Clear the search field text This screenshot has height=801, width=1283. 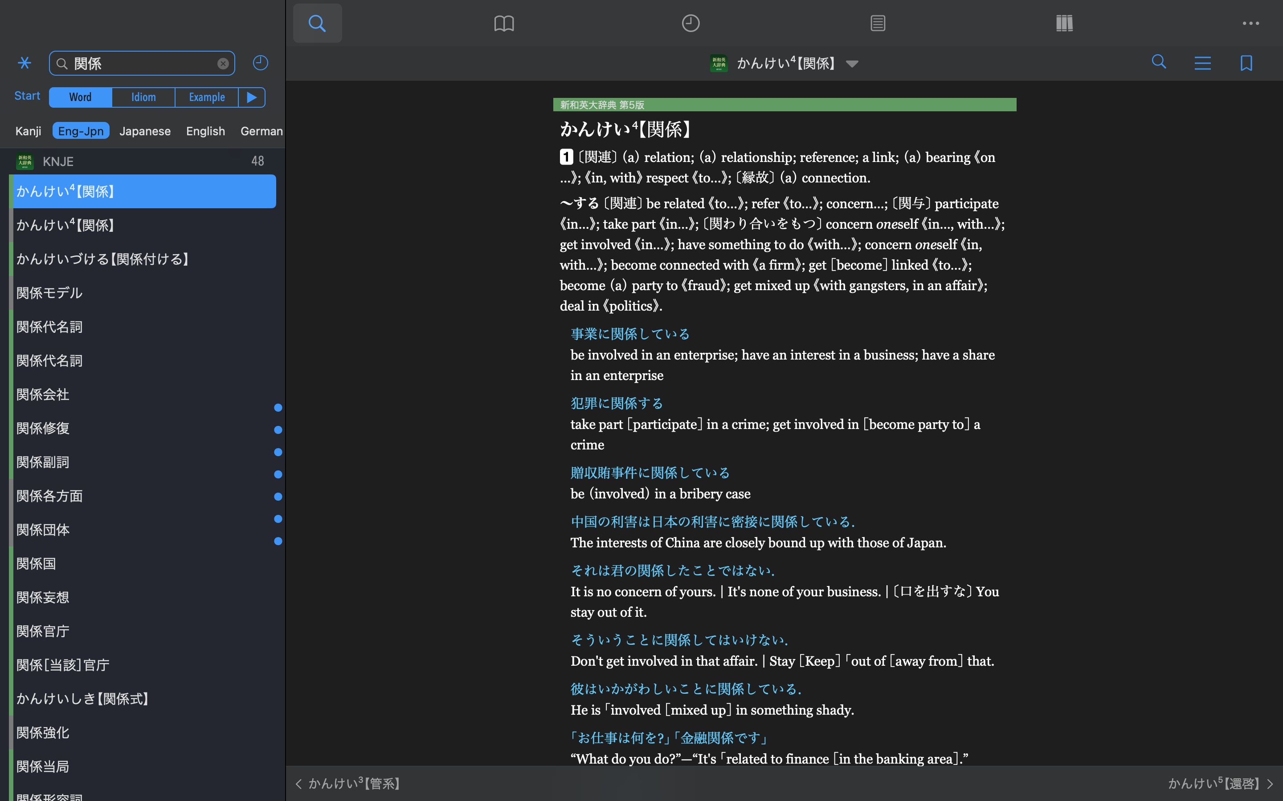223,64
